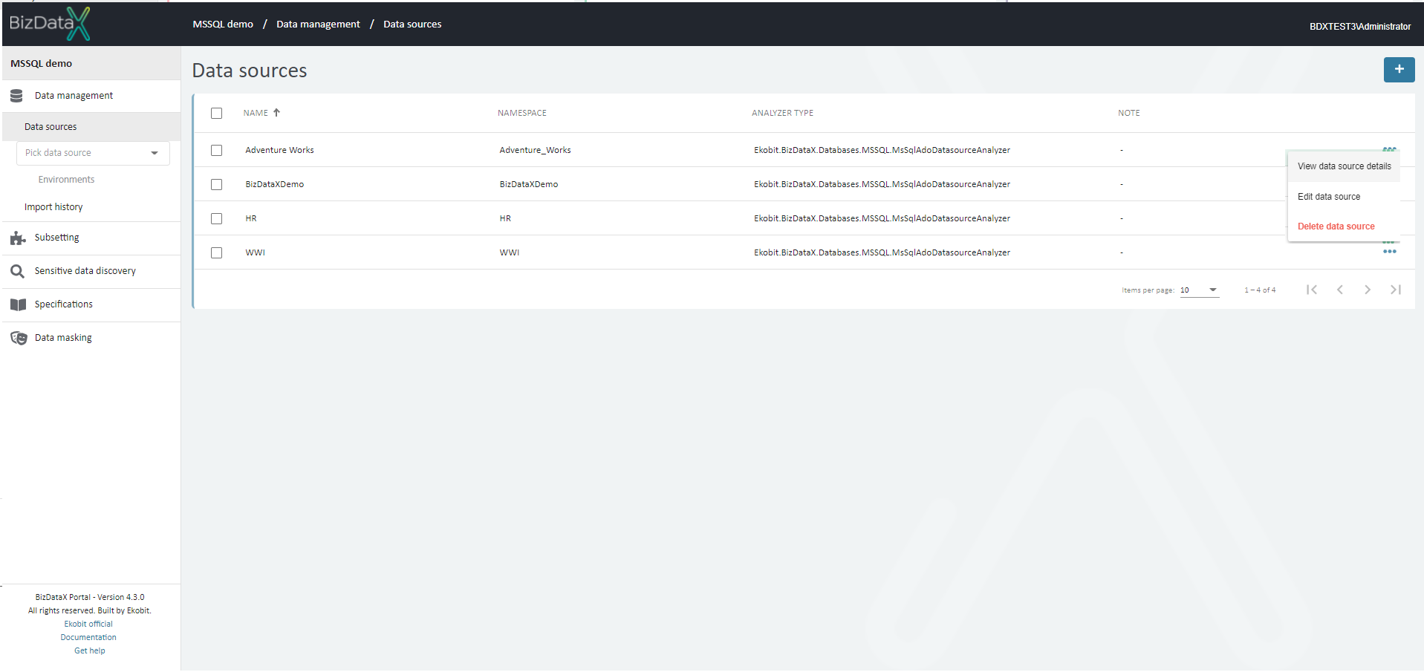This screenshot has height=672, width=1424.
Task: Go to the first page of results
Action: click(1312, 290)
